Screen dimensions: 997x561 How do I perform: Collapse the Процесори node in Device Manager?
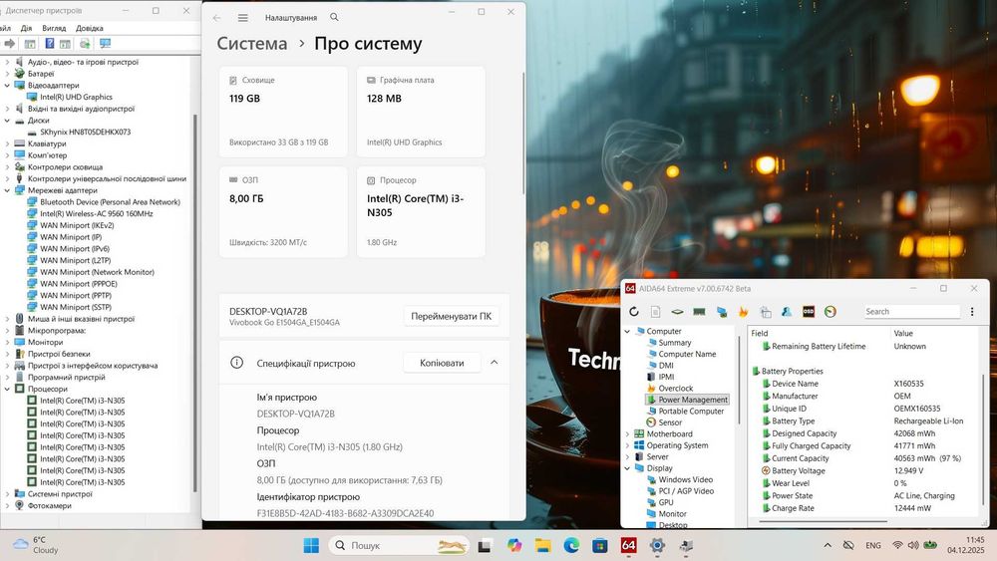tap(7, 389)
